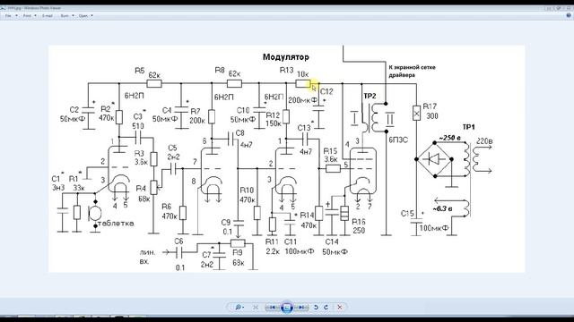Image resolution: width=574 pixels, height=322 pixels.
Task: Click the 'таблетка' microphone label
Action: tap(116, 223)
